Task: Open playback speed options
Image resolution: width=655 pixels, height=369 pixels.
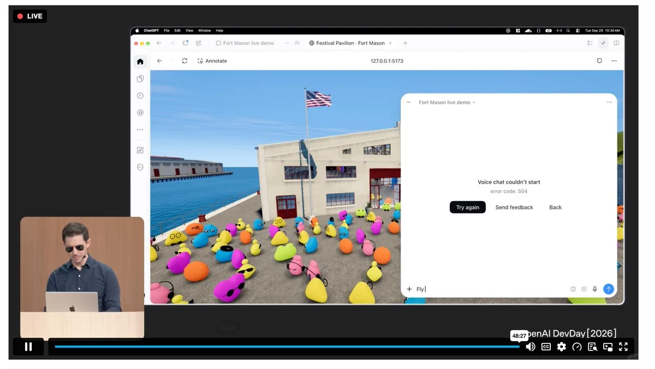Action: pyautogui.click(x=577, y=347)
